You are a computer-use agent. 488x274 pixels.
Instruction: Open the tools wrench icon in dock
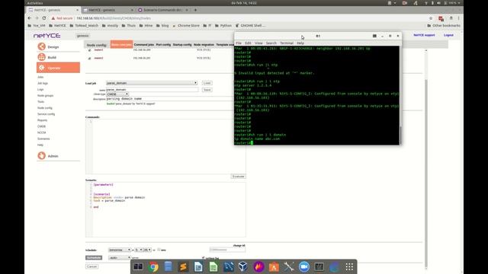(x=289, y=267)
